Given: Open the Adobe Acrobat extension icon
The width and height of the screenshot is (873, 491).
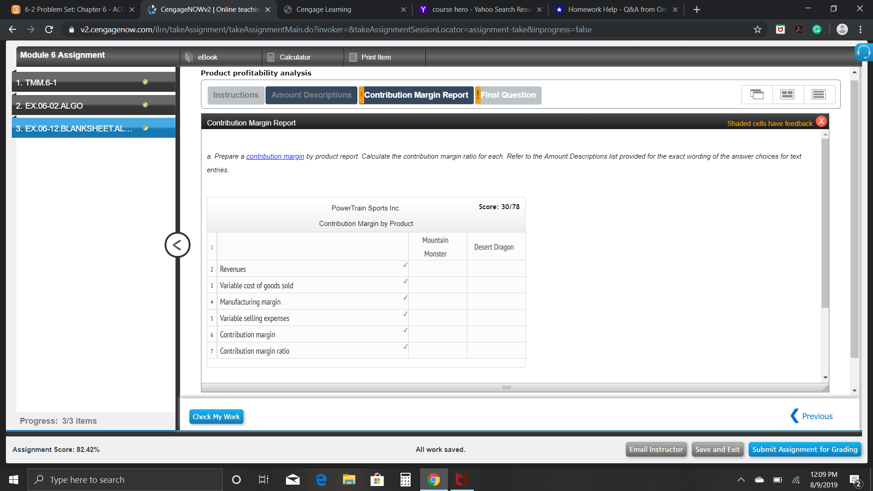Looking at the screenshot, I should coord(798,29).
